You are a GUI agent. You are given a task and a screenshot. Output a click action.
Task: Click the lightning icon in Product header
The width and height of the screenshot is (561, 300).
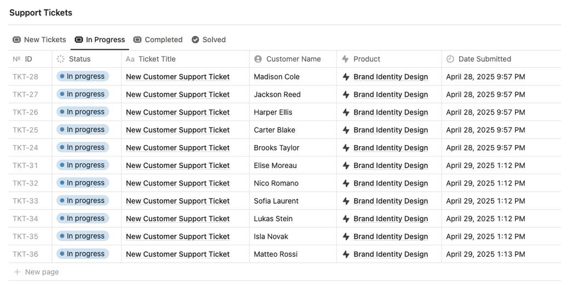(345, 59)
